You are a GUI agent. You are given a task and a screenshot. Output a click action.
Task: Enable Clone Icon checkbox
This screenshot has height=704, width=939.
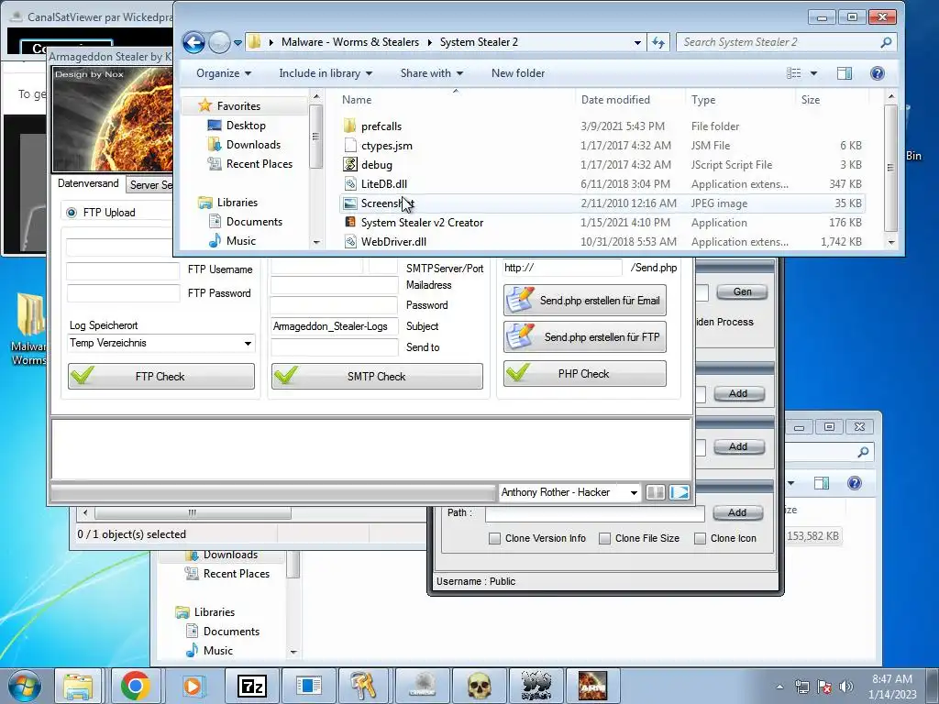(x=700, y=538)
